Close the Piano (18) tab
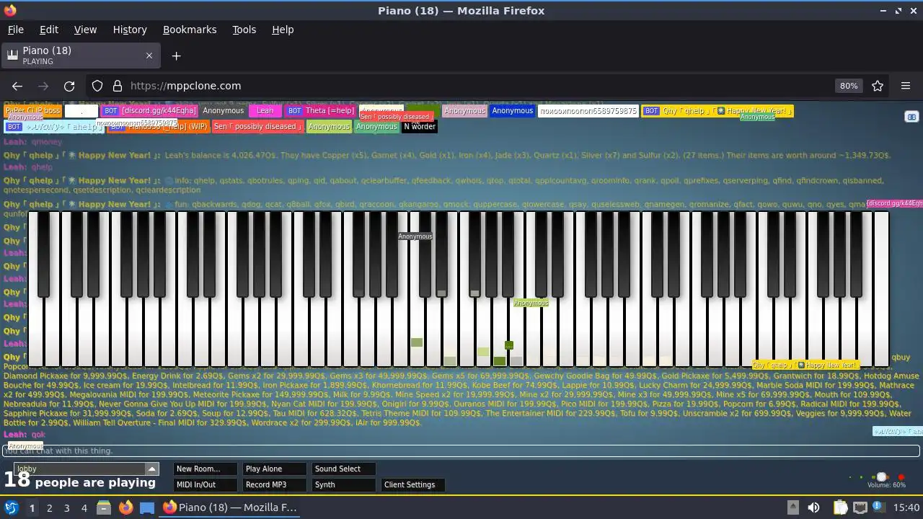Viewport: 923px width, 519px height. click(x=149, y=56)
